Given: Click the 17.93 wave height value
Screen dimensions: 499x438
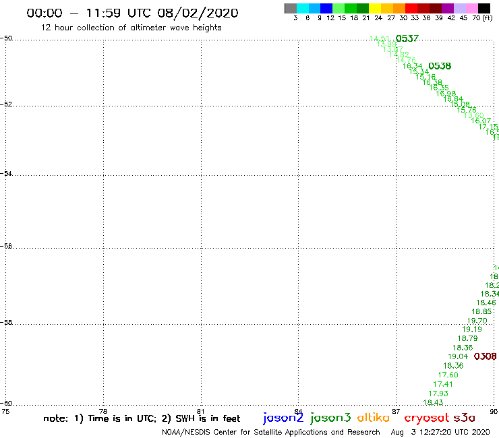Looking at the screenshot, I should (x=438, y=394).
